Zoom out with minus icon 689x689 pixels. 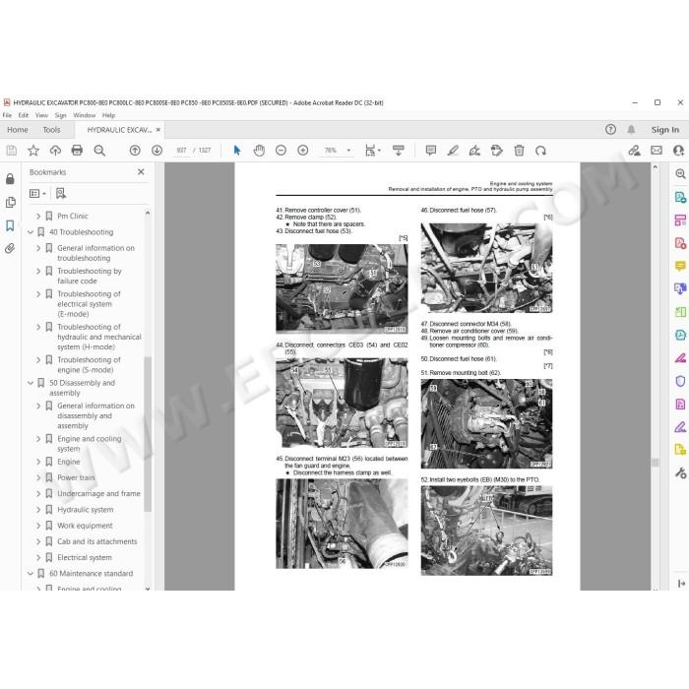[x=281, y=151]
